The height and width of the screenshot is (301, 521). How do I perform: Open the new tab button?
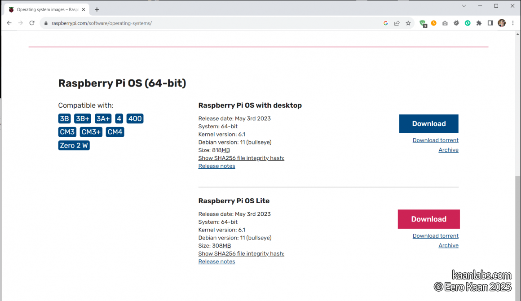pos(96,9)
